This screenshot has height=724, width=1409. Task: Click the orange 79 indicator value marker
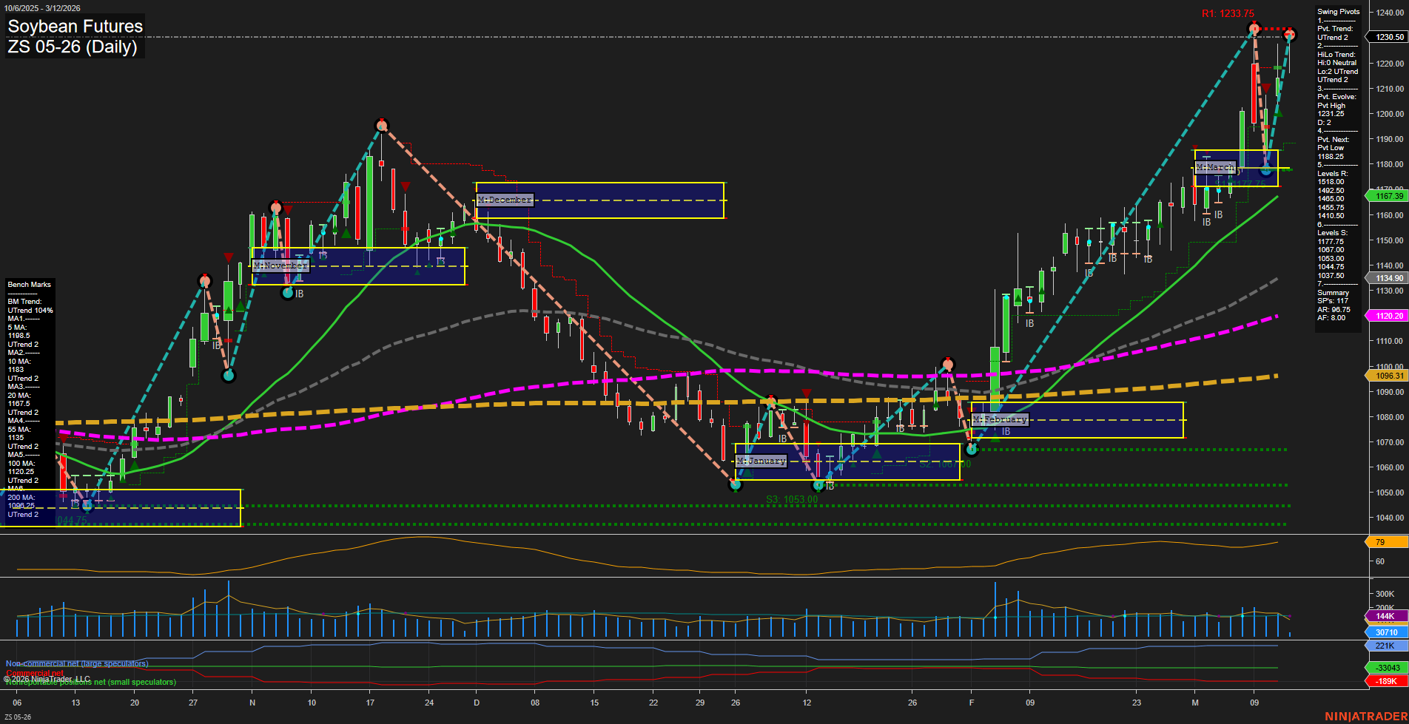[1386, 542]
